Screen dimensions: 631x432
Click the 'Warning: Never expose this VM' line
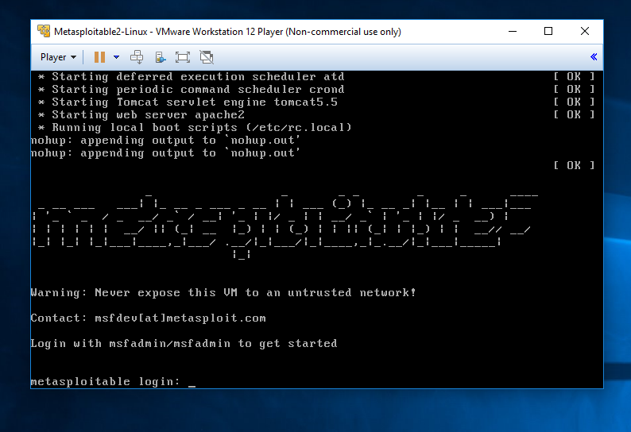(223, 292)
